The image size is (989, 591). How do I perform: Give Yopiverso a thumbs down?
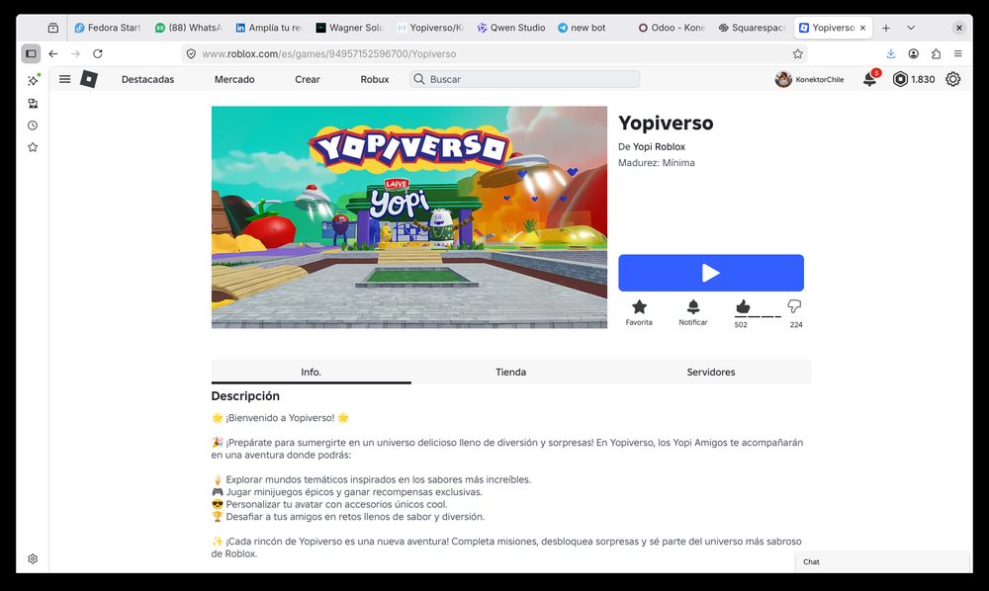pyautogui.click(x=794, y=306)
